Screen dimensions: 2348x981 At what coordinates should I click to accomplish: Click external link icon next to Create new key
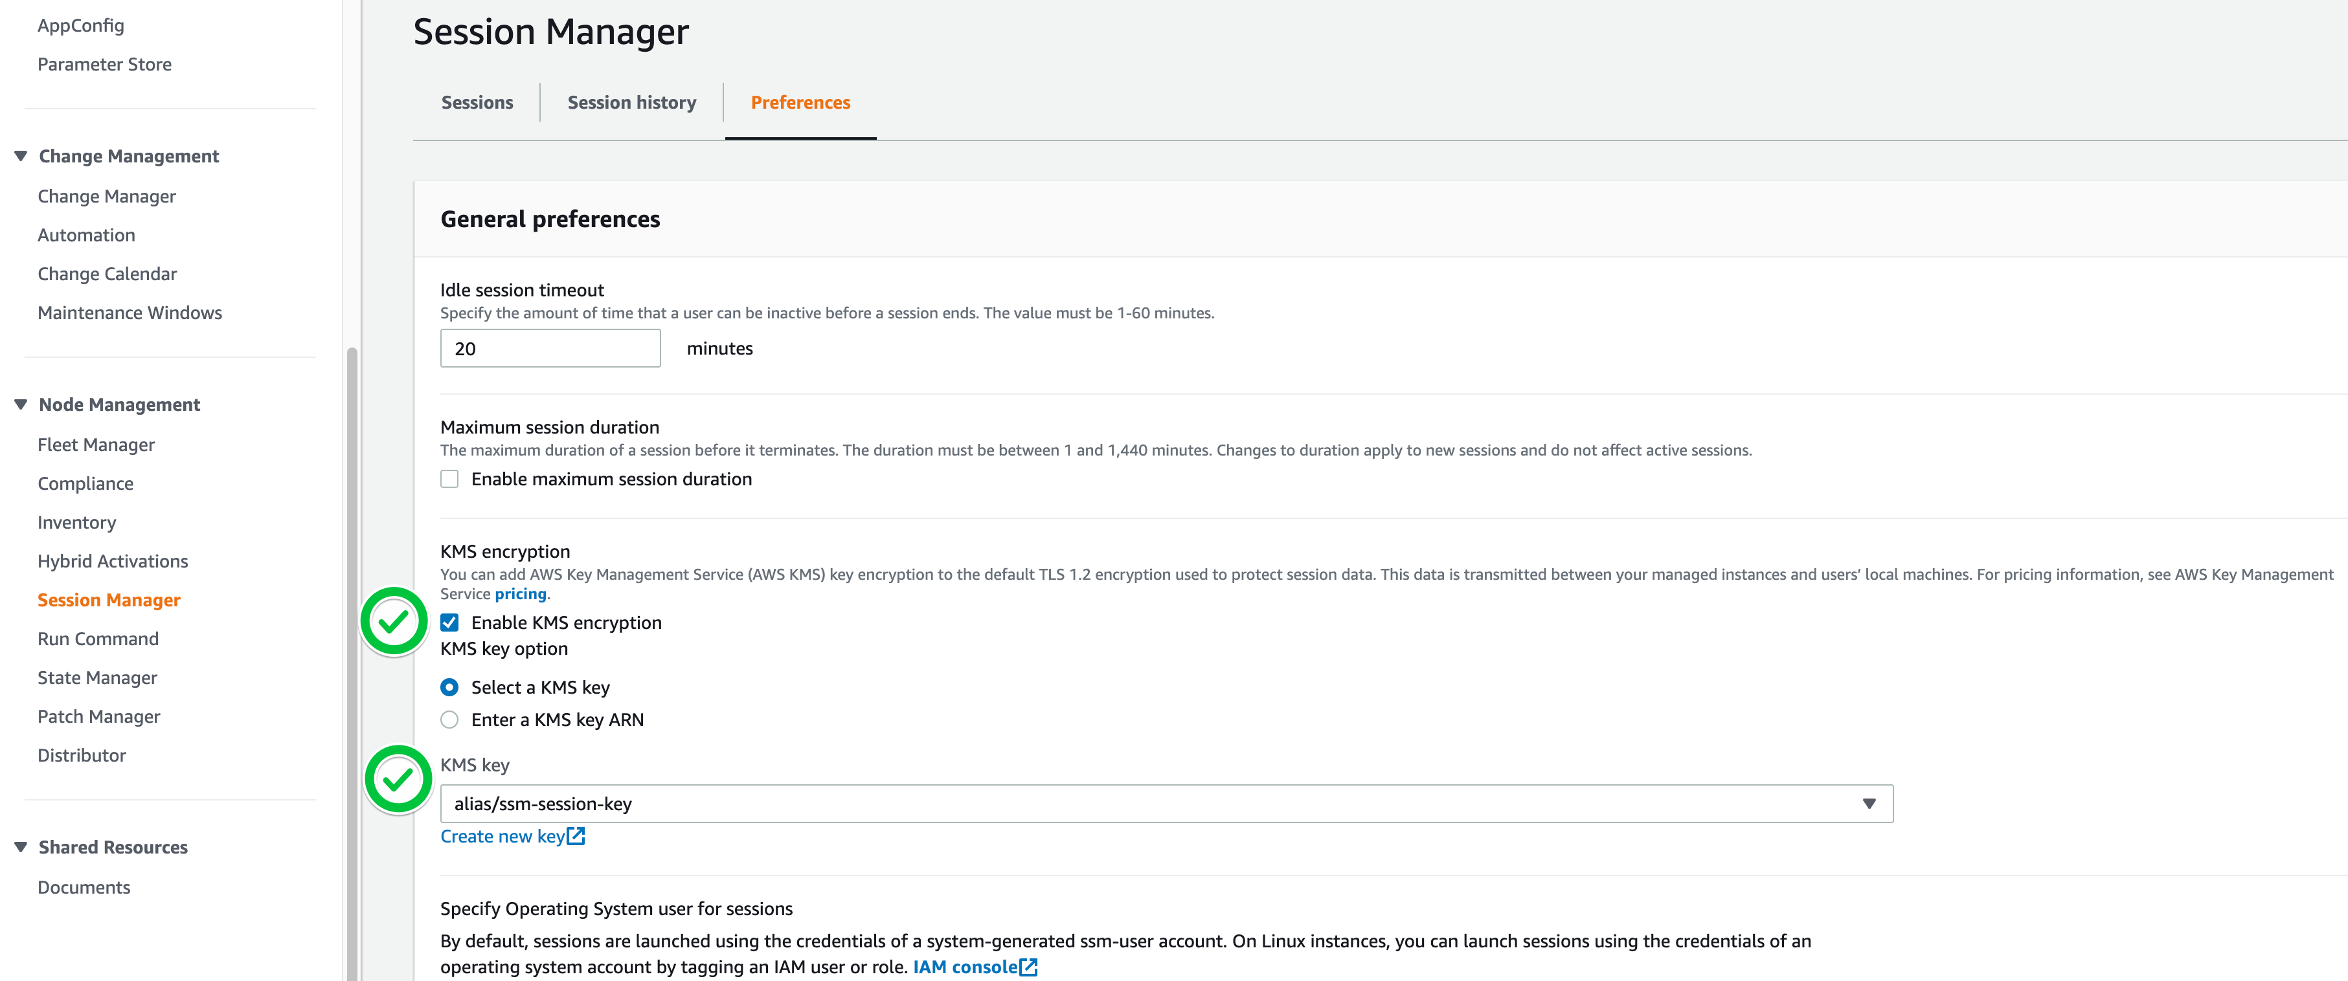pos(576,836)
